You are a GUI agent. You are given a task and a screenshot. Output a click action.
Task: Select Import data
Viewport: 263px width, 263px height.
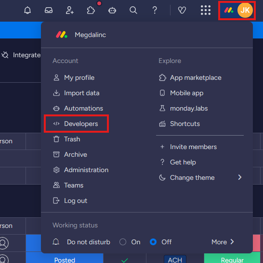76,93
